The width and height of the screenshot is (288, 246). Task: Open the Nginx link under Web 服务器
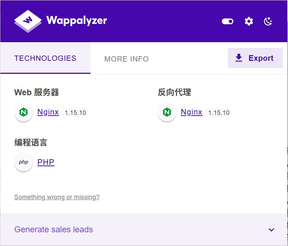pyautogui.click(x=48, y=112)
